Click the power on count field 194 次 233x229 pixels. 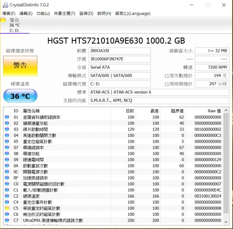click(212, 76)
